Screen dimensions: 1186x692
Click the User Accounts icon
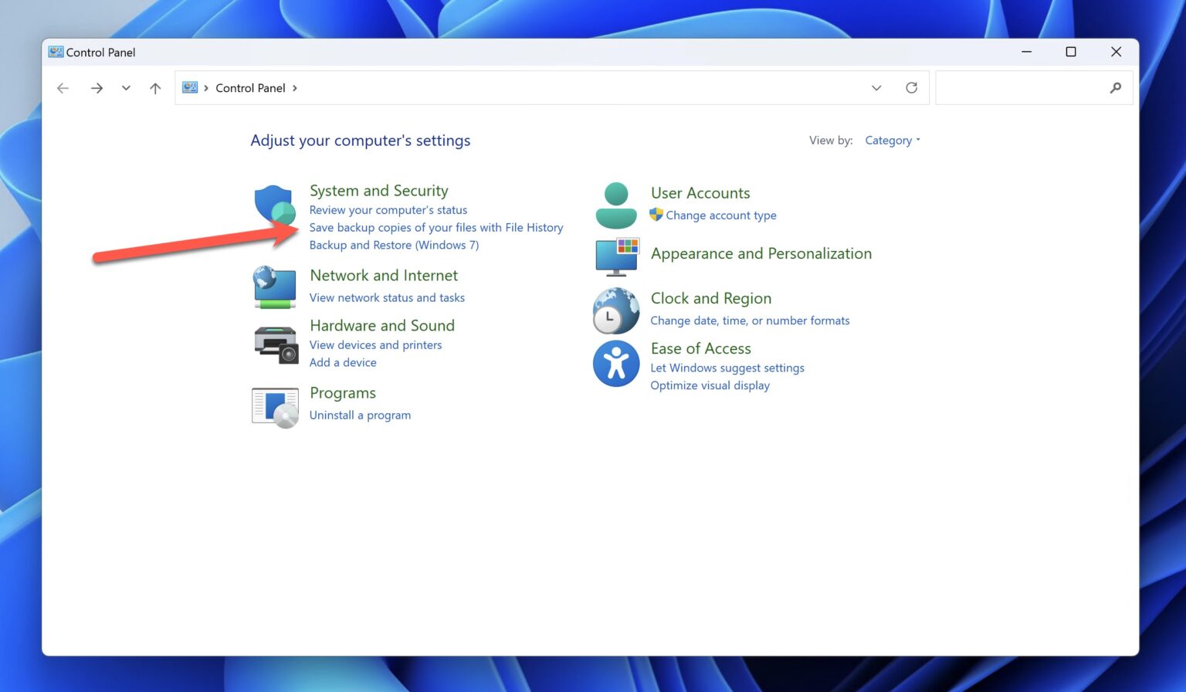(615, 203)
